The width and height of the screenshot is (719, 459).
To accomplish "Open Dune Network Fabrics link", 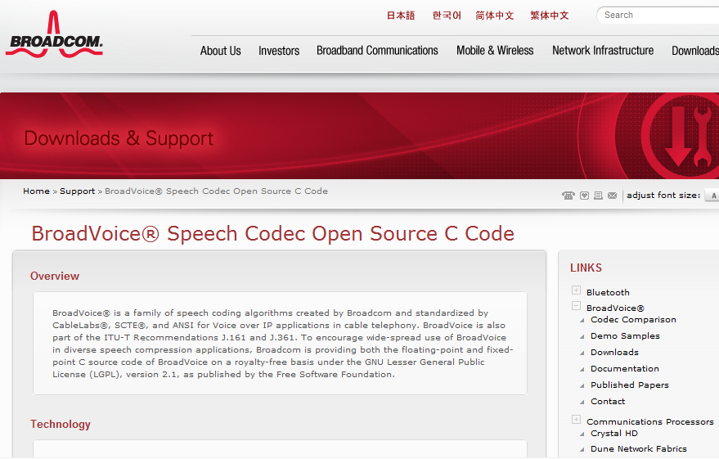I will point(639,449).
